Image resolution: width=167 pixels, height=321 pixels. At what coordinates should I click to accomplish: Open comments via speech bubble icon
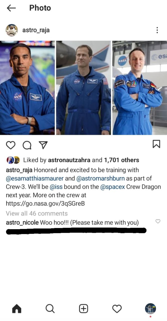(x=27, y=145)
